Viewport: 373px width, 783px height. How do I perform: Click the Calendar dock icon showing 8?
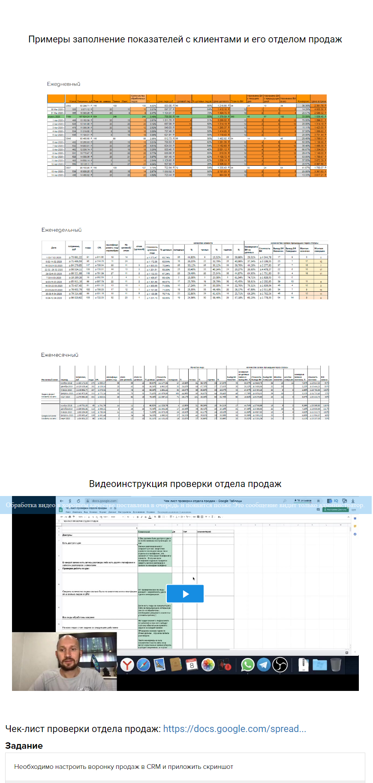click(x=192, y=665)
